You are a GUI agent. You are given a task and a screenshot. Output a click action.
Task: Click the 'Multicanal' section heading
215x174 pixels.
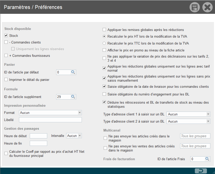coord(112,130)
